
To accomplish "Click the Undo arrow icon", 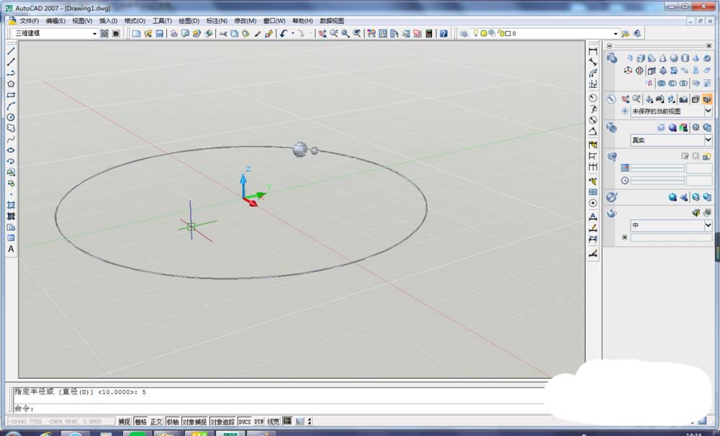I will point(283,34).
